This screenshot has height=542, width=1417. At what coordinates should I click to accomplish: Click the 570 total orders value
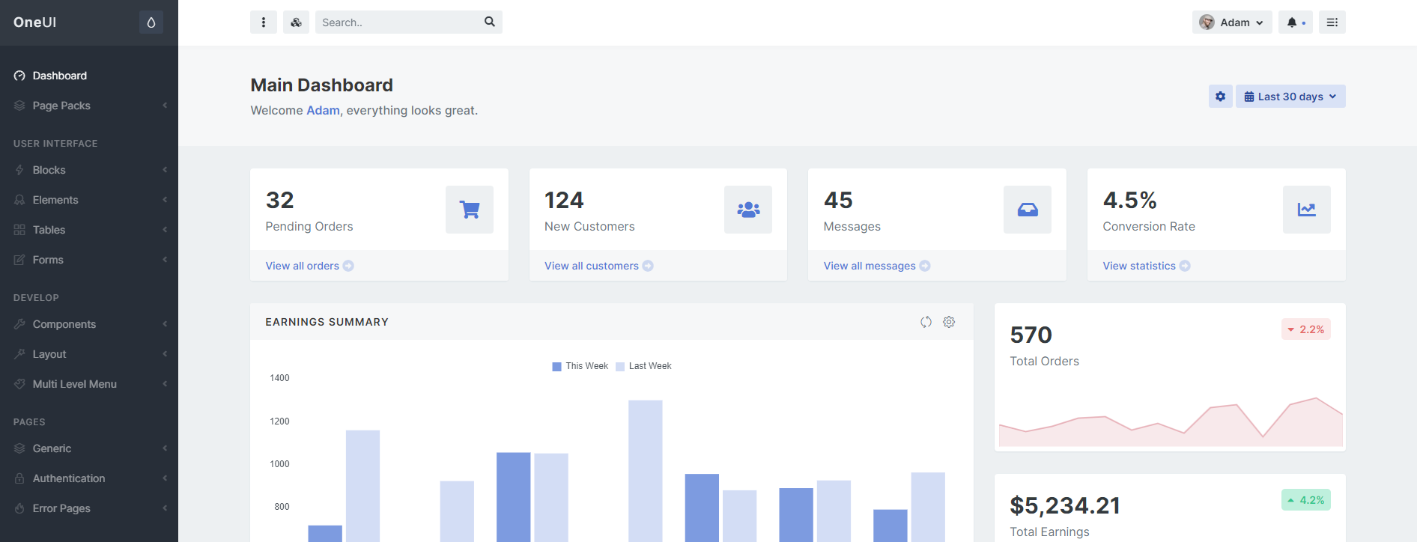coord(1031,335)
